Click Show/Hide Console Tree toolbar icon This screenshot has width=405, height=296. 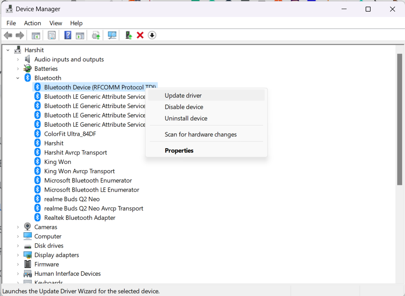click(x=36, y=35)
